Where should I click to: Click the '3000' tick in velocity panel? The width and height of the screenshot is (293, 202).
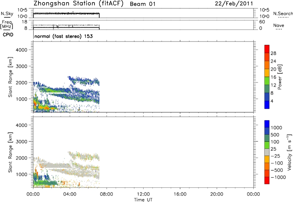tap(22, 141)
